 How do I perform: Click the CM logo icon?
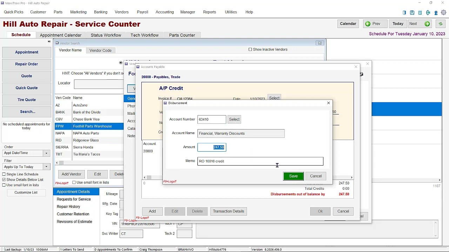(428, 13)
